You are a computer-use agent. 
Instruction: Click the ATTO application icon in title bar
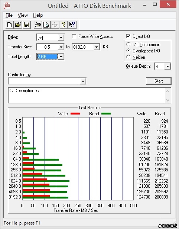point(7,6)
